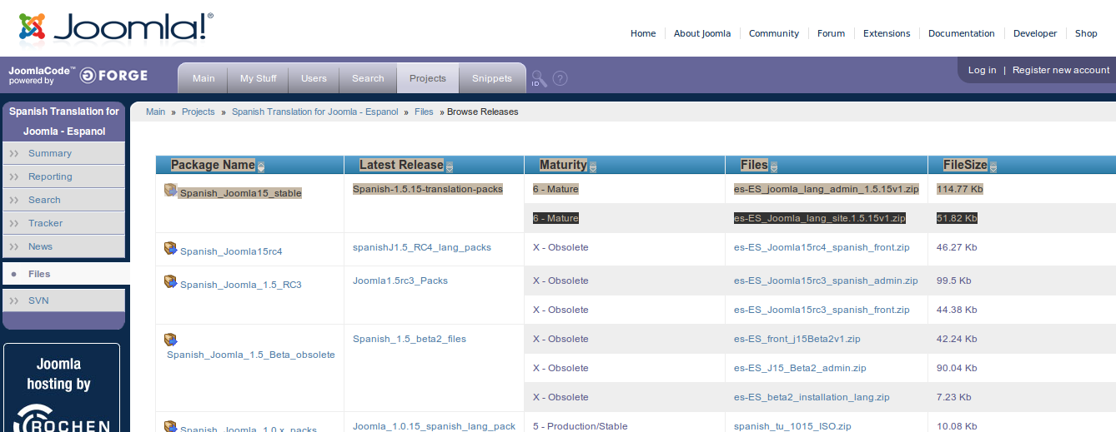Open Joomla1.5rc3_Packs release link

pos(400,281)
